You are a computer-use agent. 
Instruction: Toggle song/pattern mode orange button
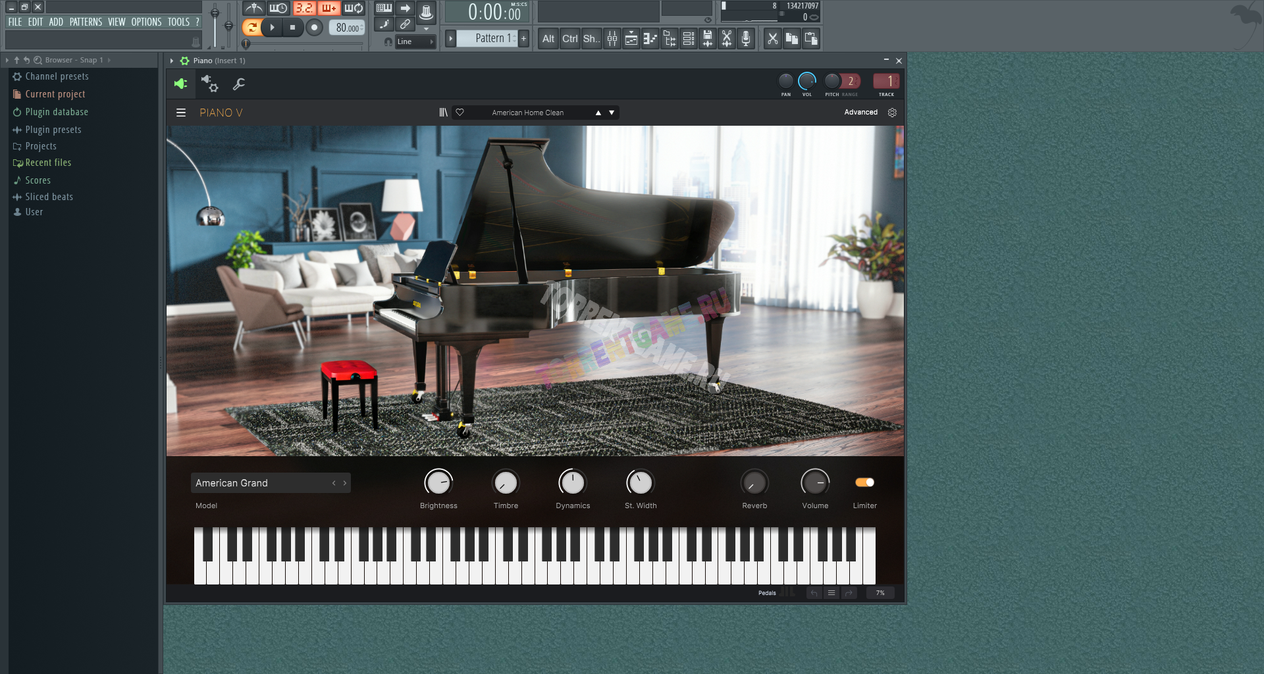click(x=251, y=28)
